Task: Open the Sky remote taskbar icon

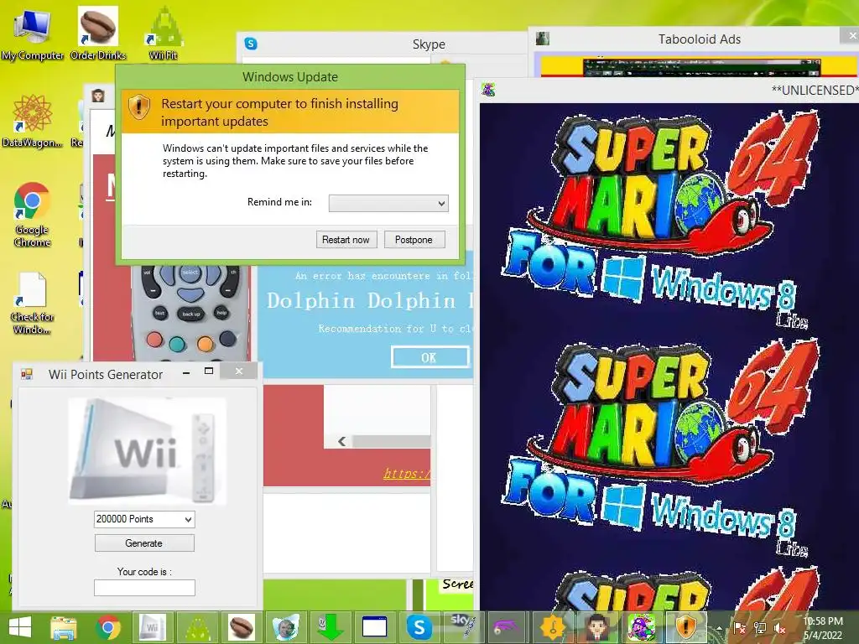Action: point(463,627)
